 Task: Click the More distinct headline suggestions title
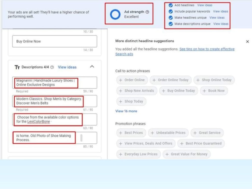145,41
